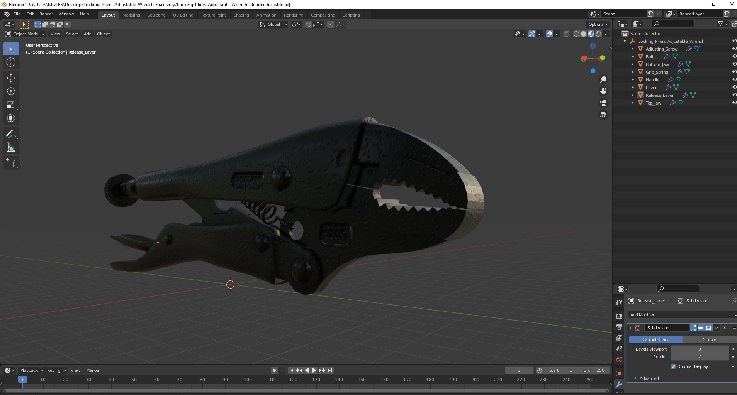Image resolution: width=737 pixels, height=395 pixels.
Task: Activate the Scale tool
Action: pyautogui.click(x=11, y=105)
